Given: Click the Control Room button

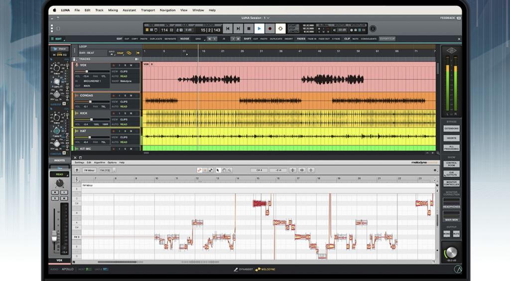Looking at the screenshot, I should point(451,164).
